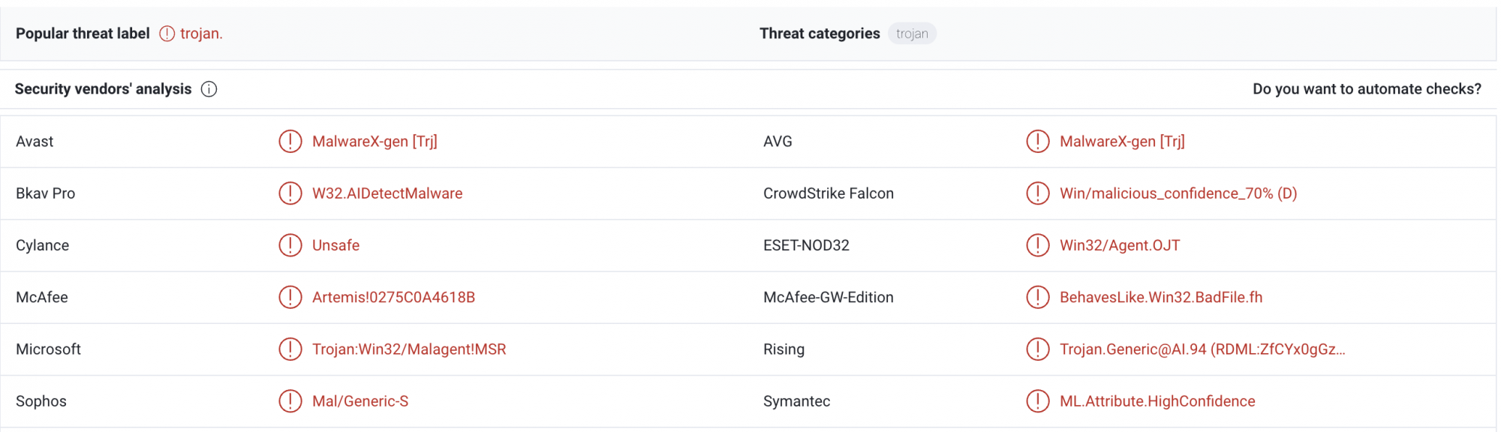This screenshot has width=1501, height=432.
Task: Click the warning icon in the Avast row
Action: click(x=290, y=141)
